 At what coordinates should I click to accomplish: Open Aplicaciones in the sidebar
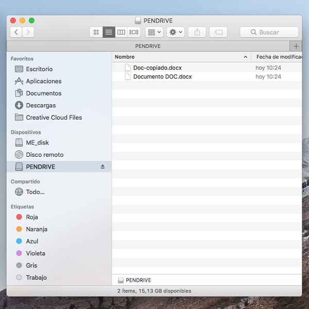click(43, 81)
